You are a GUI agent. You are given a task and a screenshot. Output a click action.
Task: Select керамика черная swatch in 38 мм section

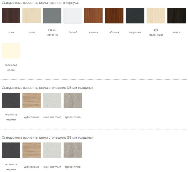(11, 150)
